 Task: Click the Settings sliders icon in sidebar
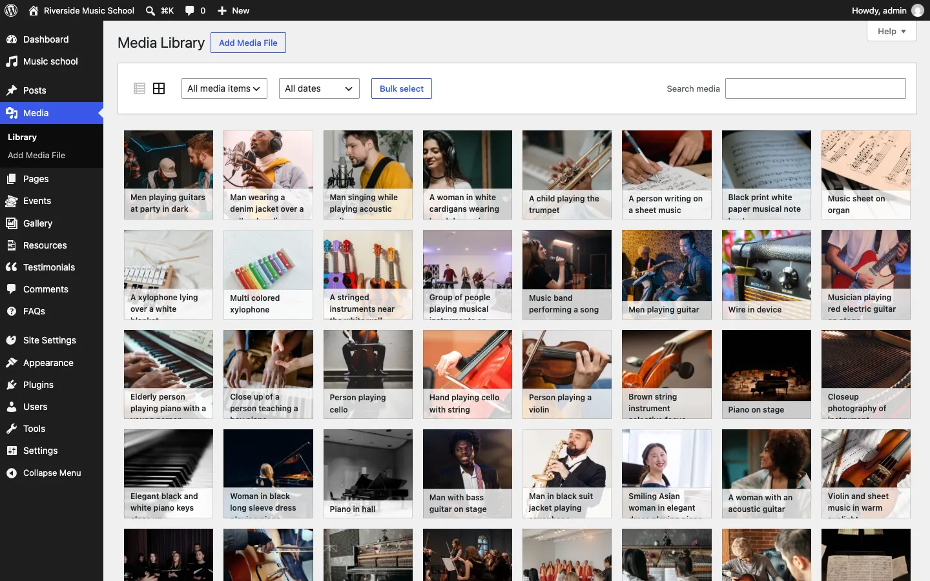coord(12,451)
